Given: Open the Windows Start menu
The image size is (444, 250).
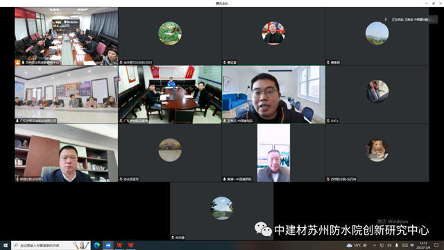Looking at the screenshot, I should pyautogui.click(x=6, y=245).
